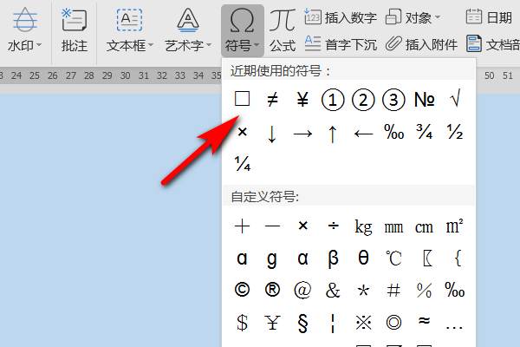520x347 pixels.
Task: Insert the plus + custom symbol
Action: point(242,226)
